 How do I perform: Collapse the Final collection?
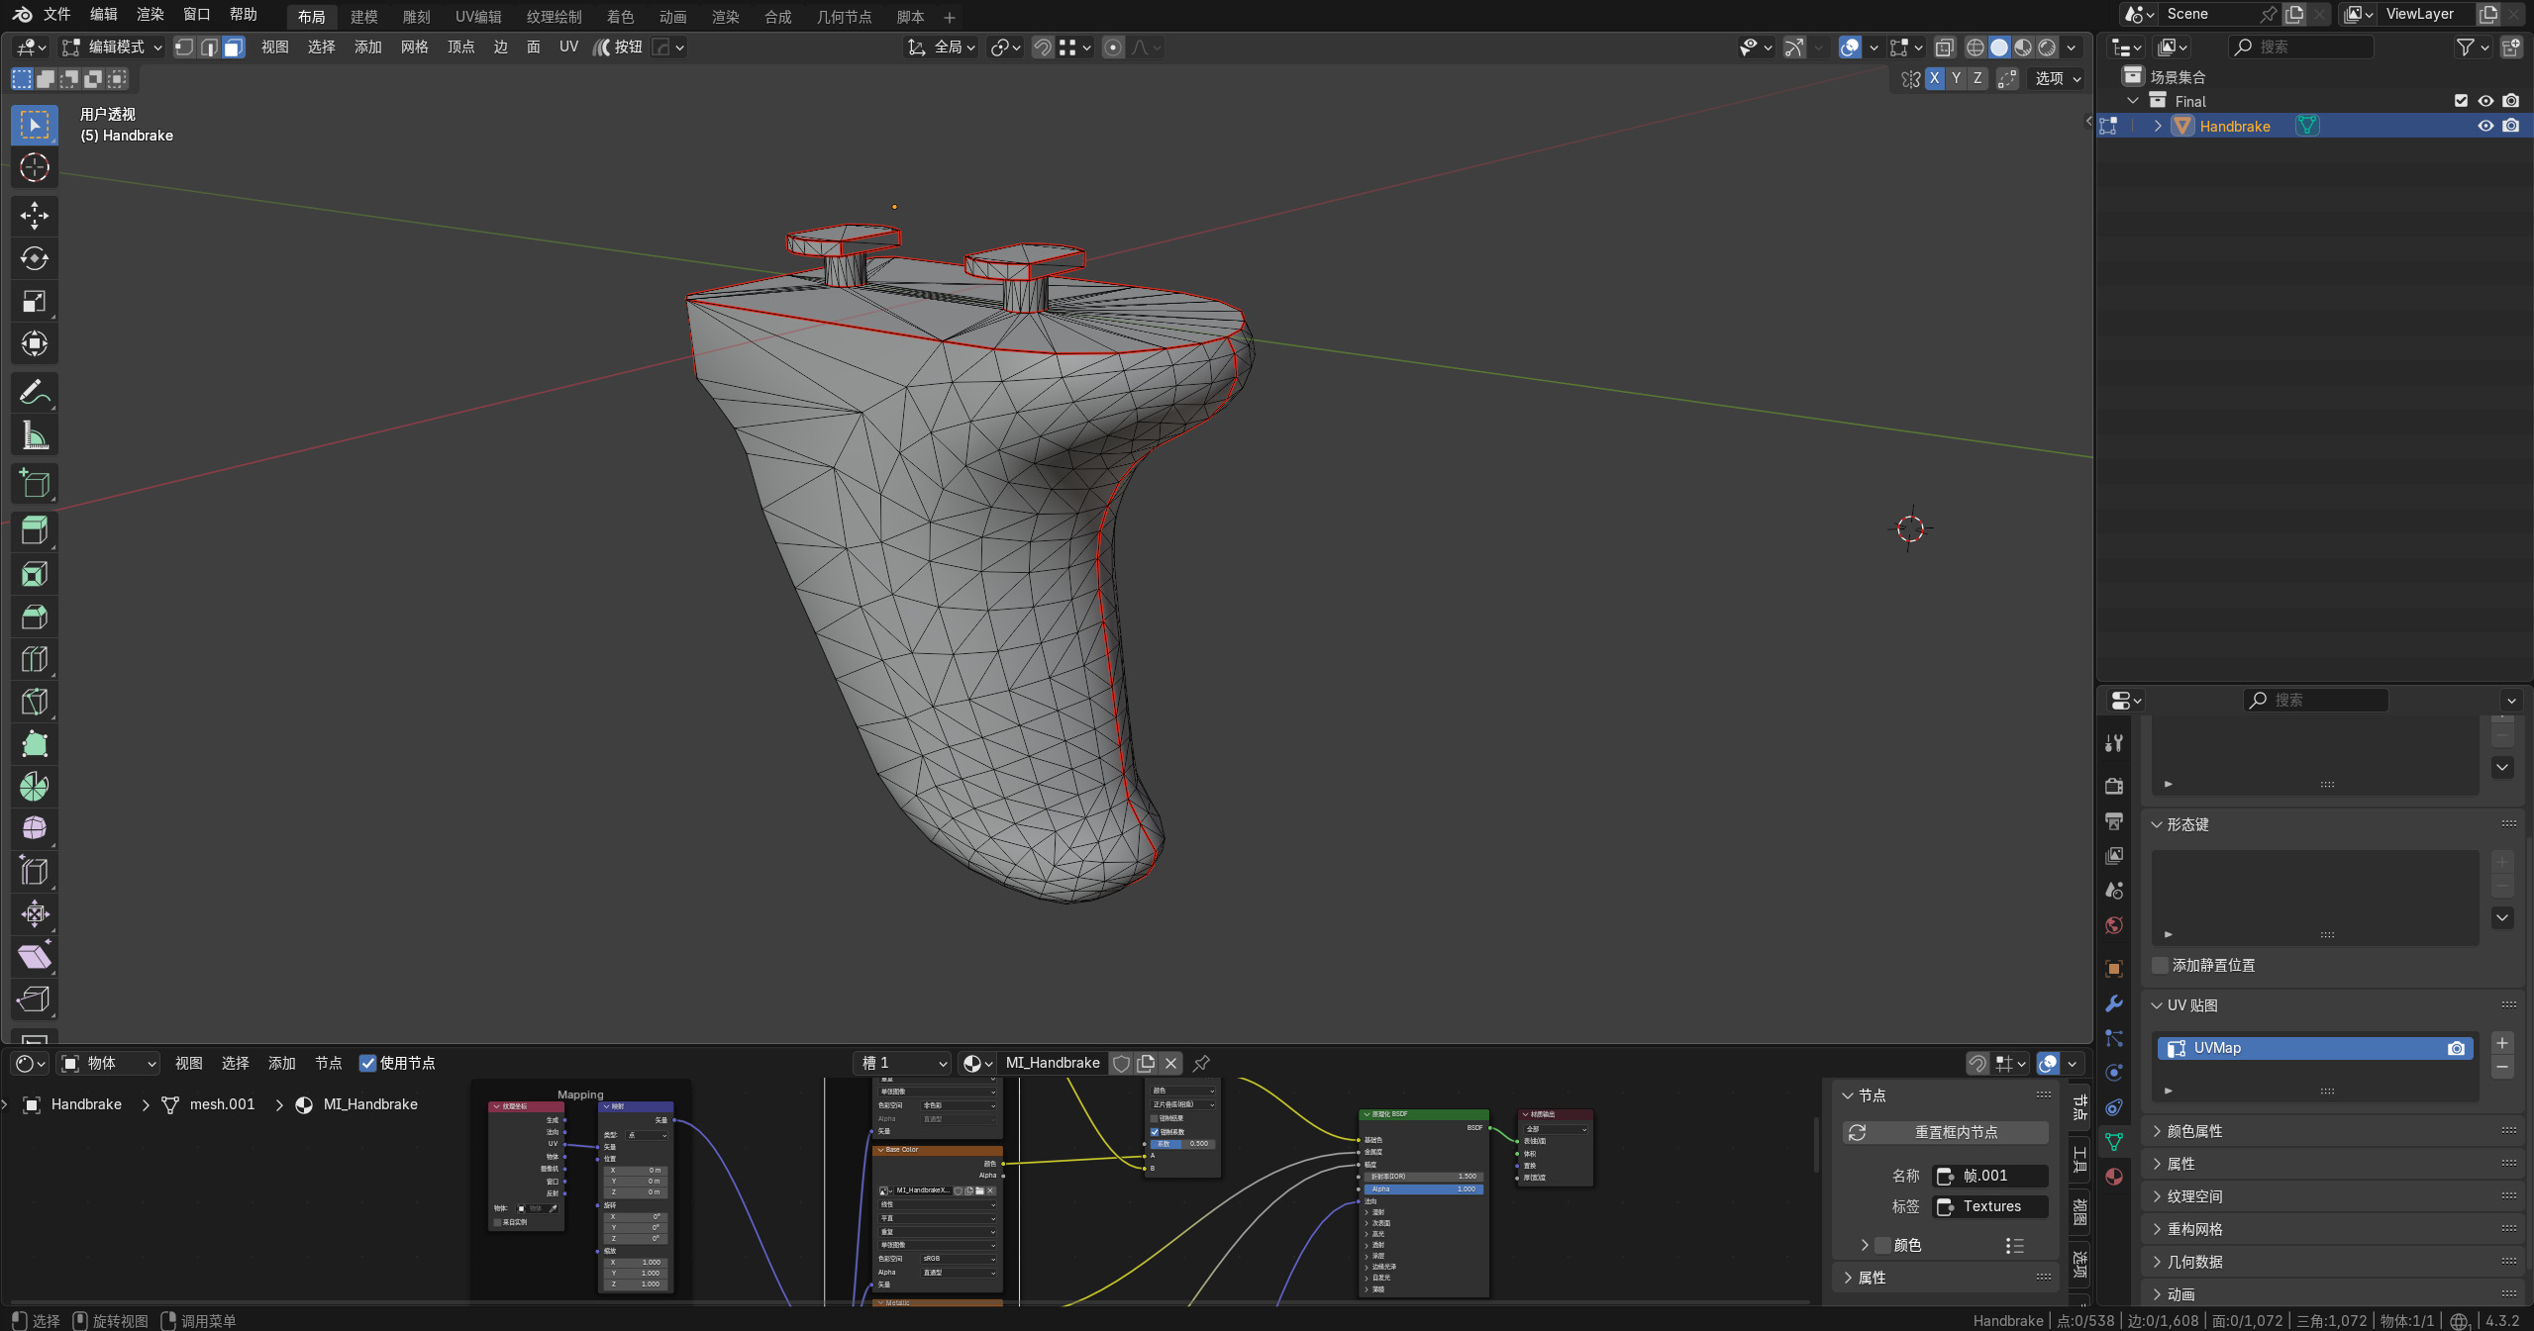click(x=2133, y=101)
